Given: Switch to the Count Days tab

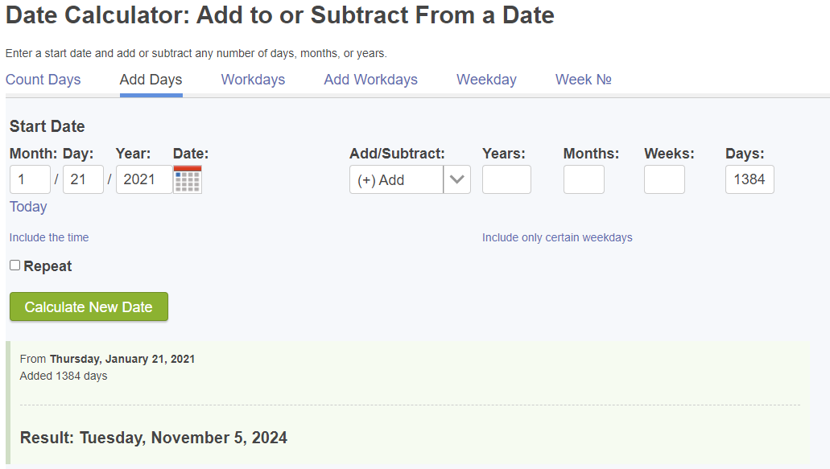Looking at the screenshot, I should click(43, 80).
